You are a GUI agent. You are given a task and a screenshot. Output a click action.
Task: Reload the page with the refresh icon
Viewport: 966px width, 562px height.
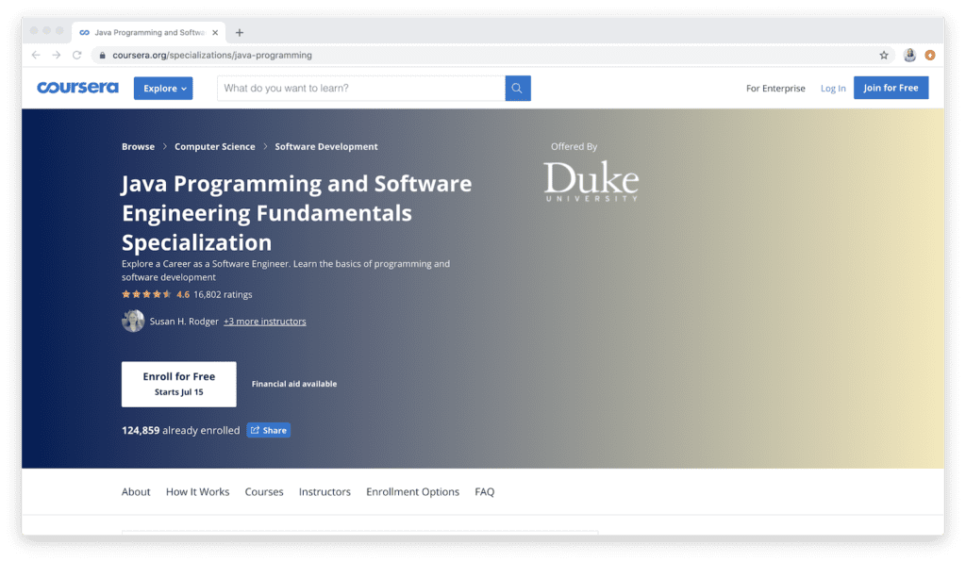[x=77, y=55]
